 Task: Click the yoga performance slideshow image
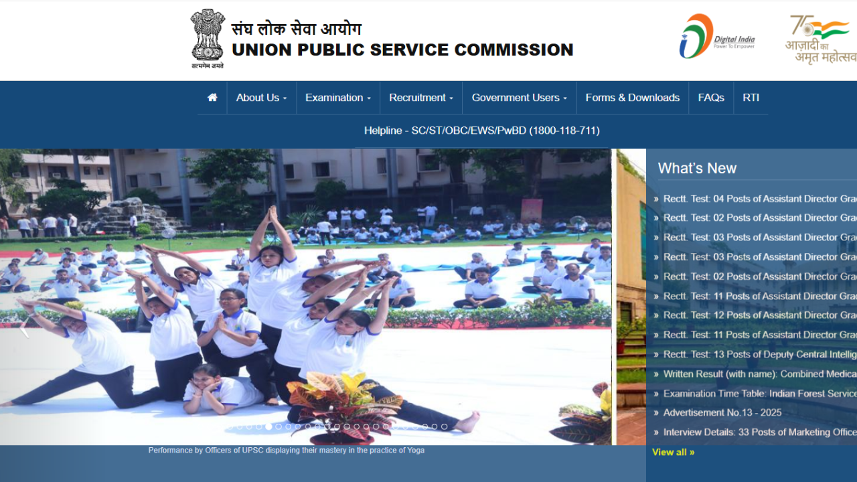[x=305, y=296]
